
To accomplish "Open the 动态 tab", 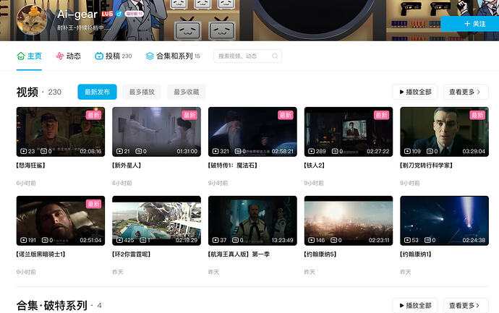I will (x=69, y=56).
